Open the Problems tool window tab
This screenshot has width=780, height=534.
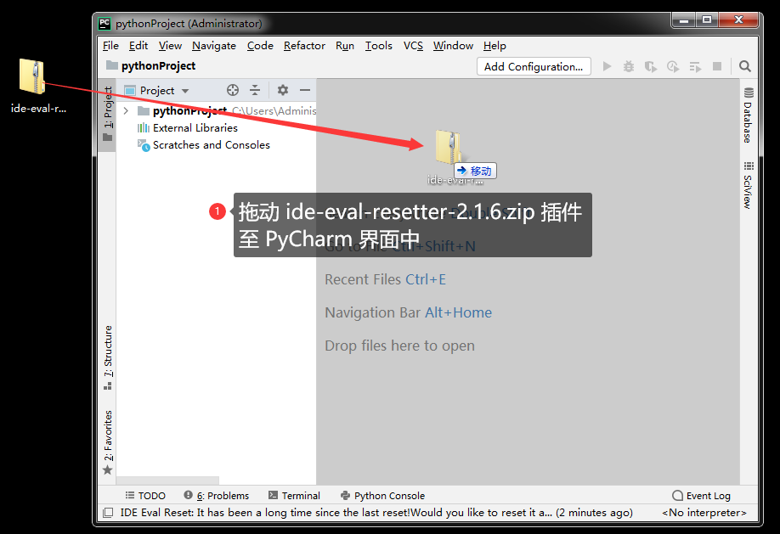click(217, 495)
